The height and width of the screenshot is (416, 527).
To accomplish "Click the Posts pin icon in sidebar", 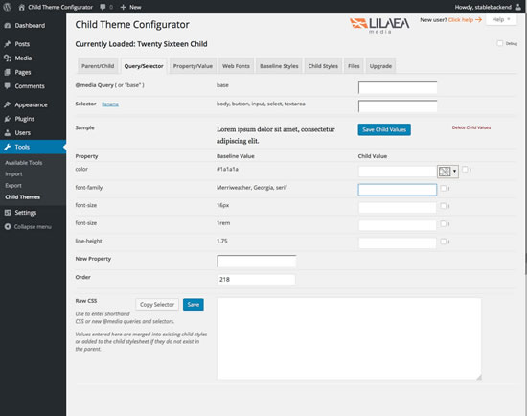I will pyautogui.click(x=8, y=44).
